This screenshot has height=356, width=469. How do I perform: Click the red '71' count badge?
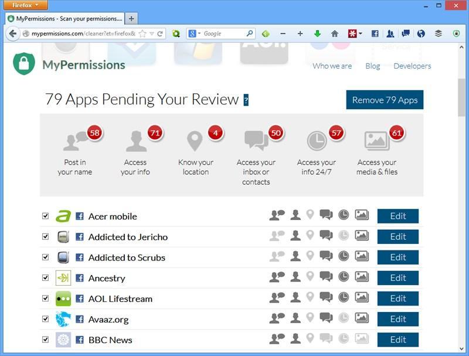155,133
